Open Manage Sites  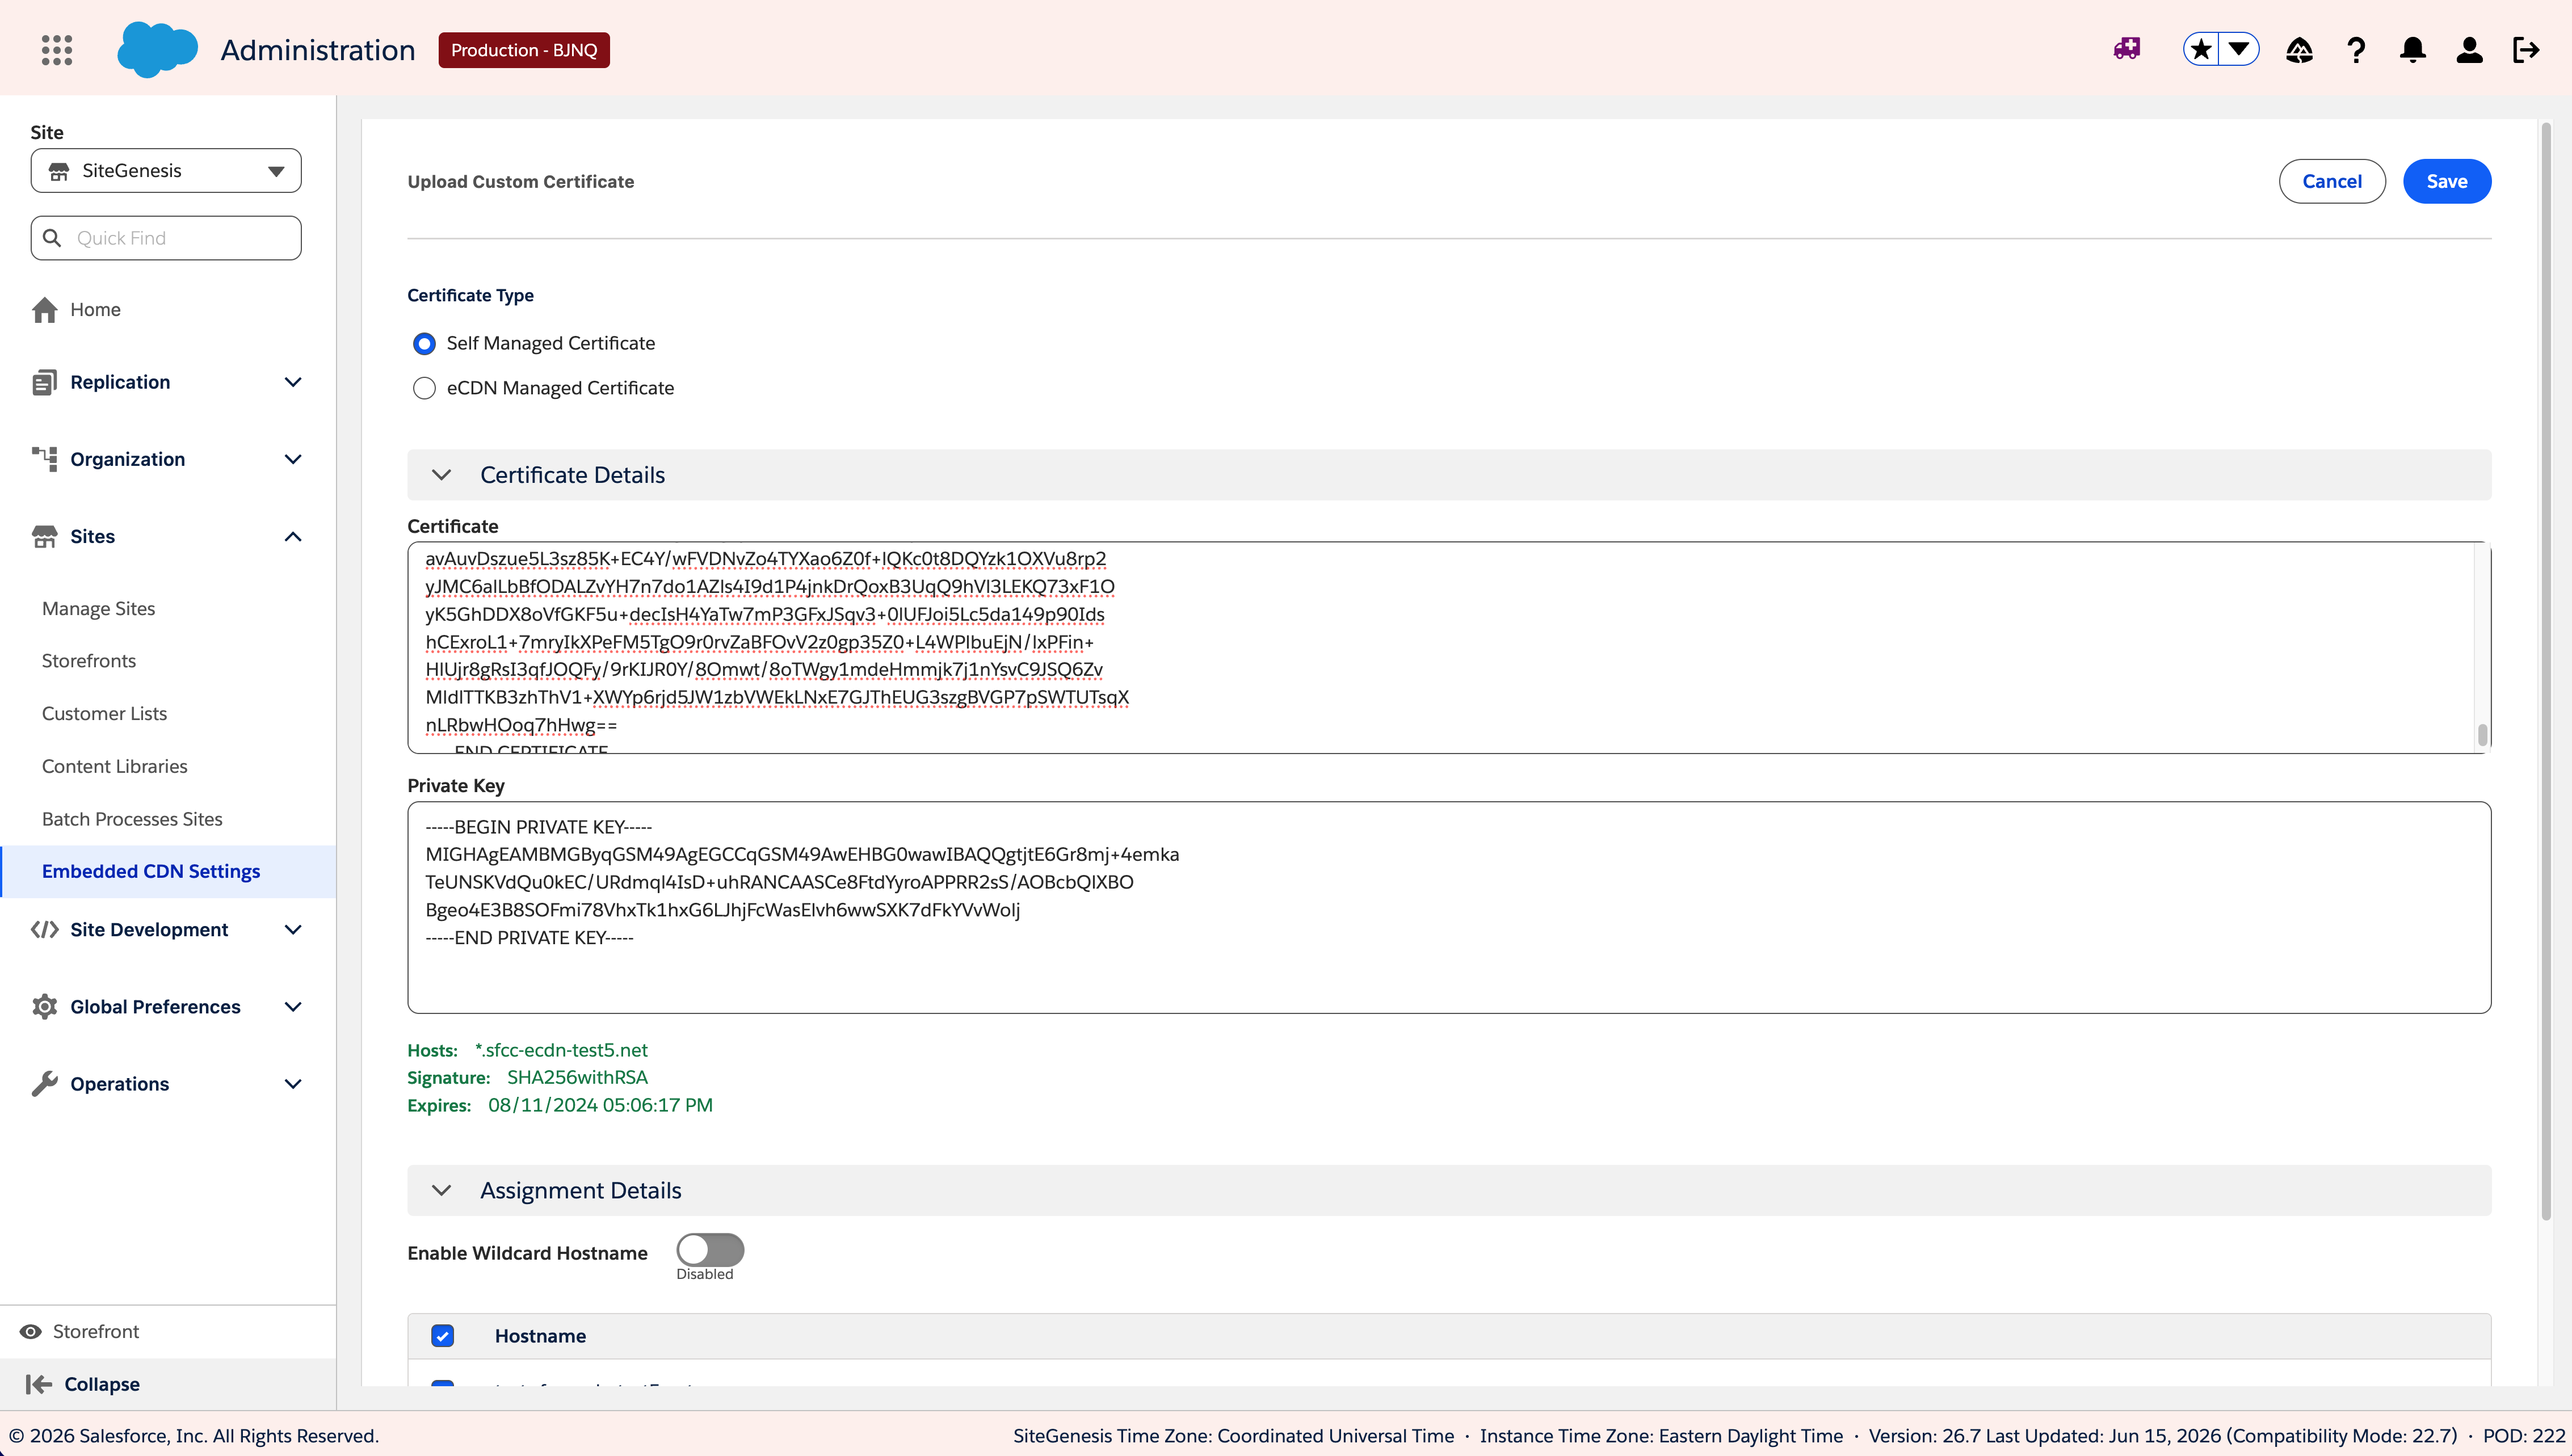pos(98,609)
